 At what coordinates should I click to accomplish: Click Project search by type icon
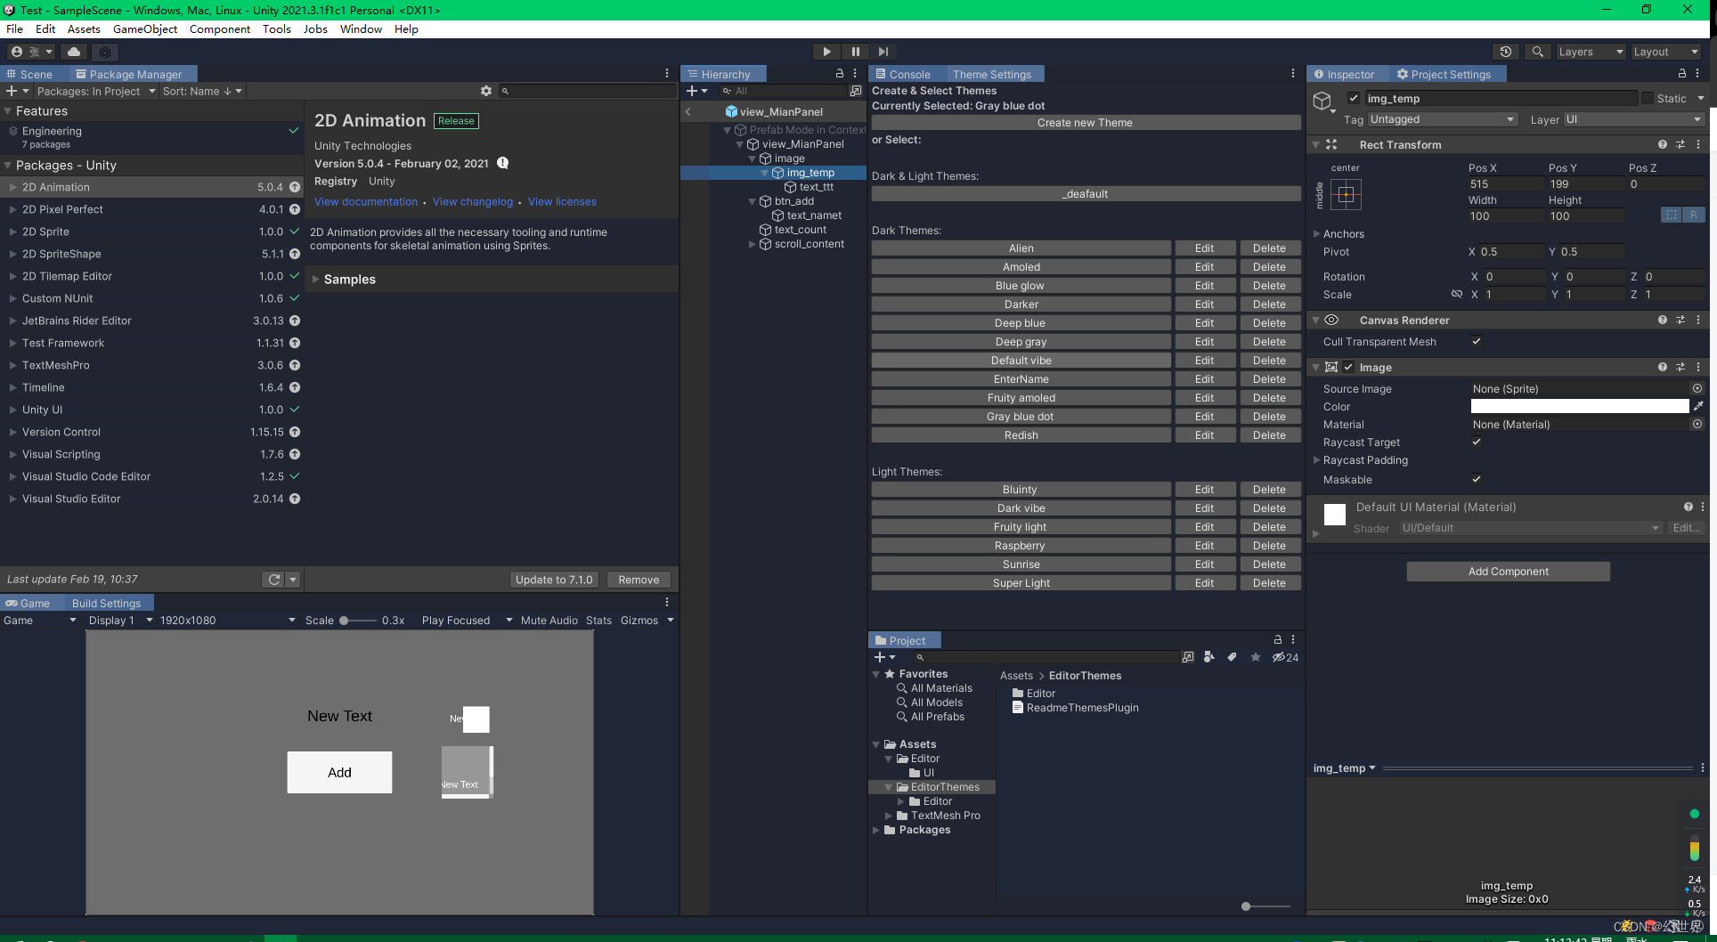pos(1208,657)
